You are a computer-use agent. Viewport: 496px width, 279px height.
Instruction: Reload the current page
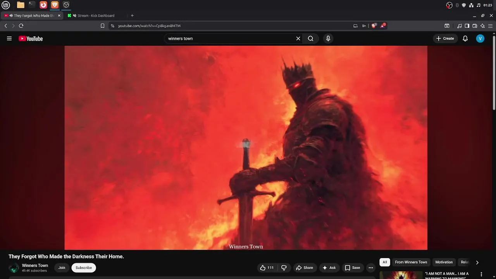21,26
